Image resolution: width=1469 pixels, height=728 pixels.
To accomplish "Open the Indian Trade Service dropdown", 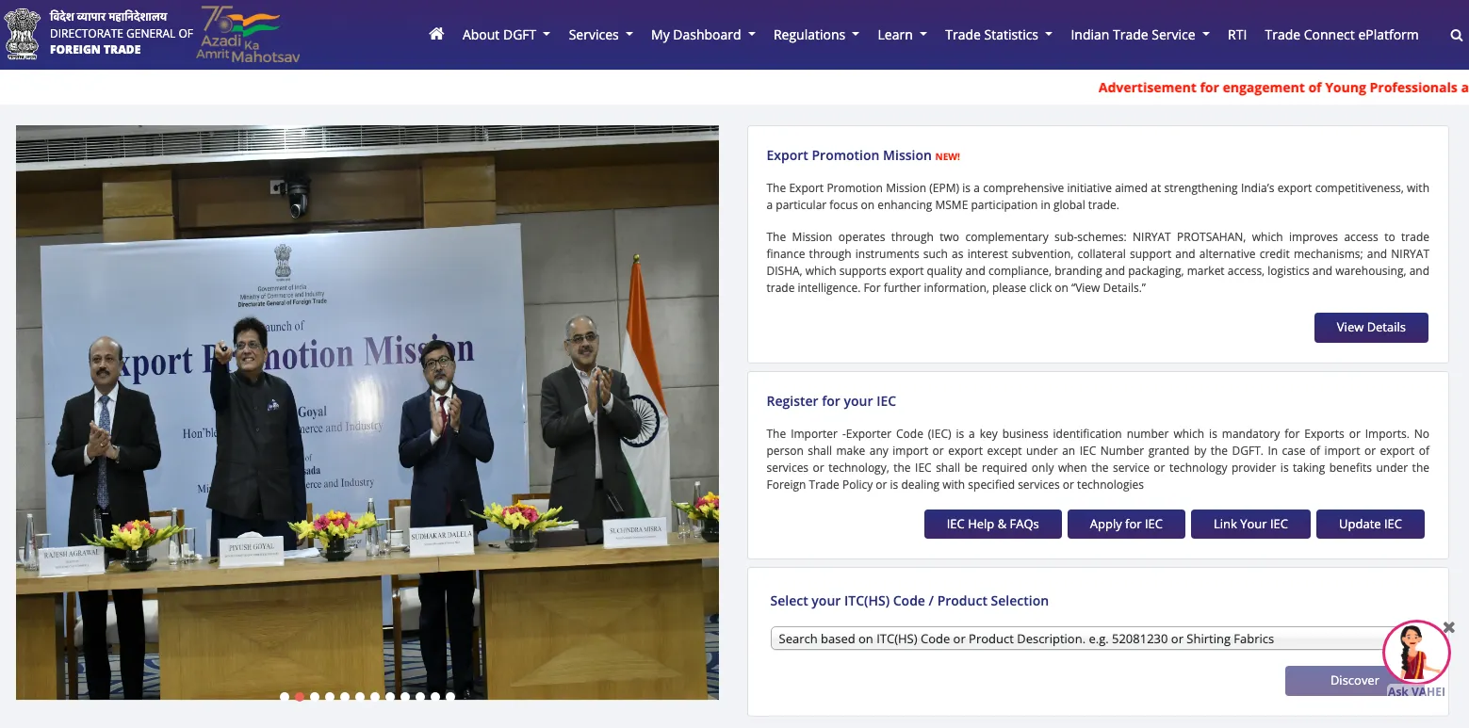I will [x=1139, y=35].
